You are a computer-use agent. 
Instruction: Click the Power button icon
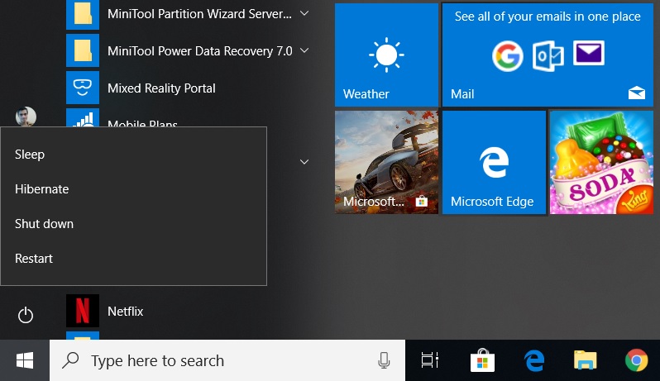(x=26, y=315)
